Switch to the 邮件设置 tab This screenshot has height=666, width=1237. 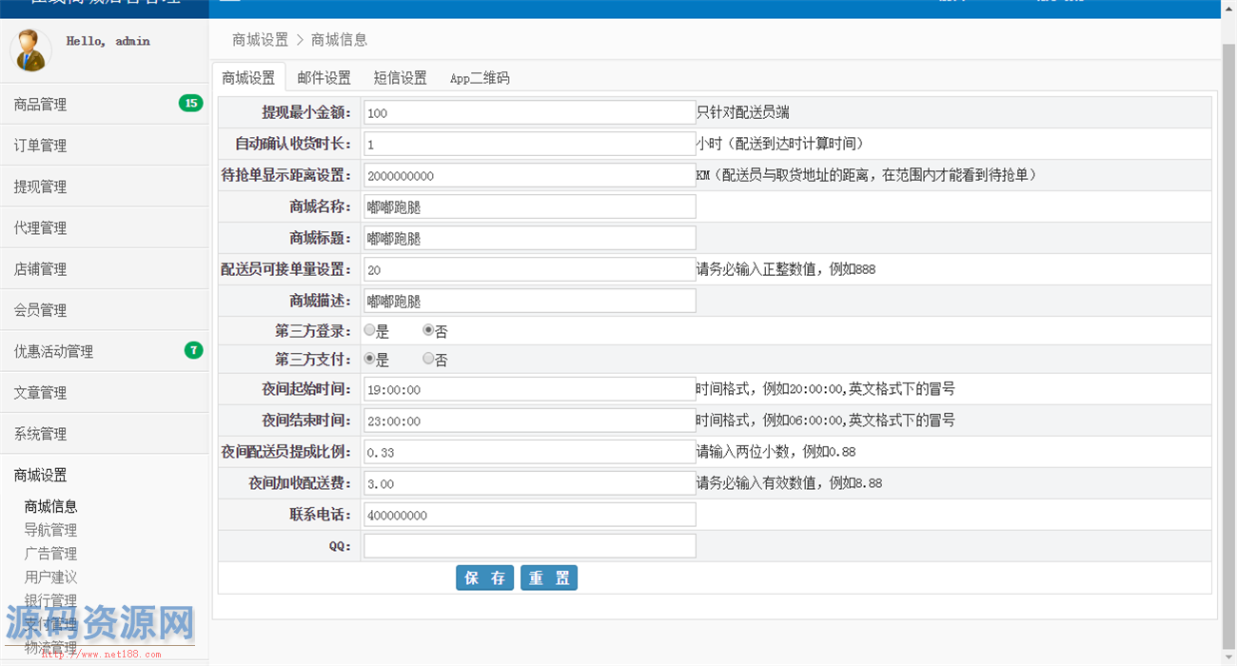pyautogui.click(x=324, y=78)
